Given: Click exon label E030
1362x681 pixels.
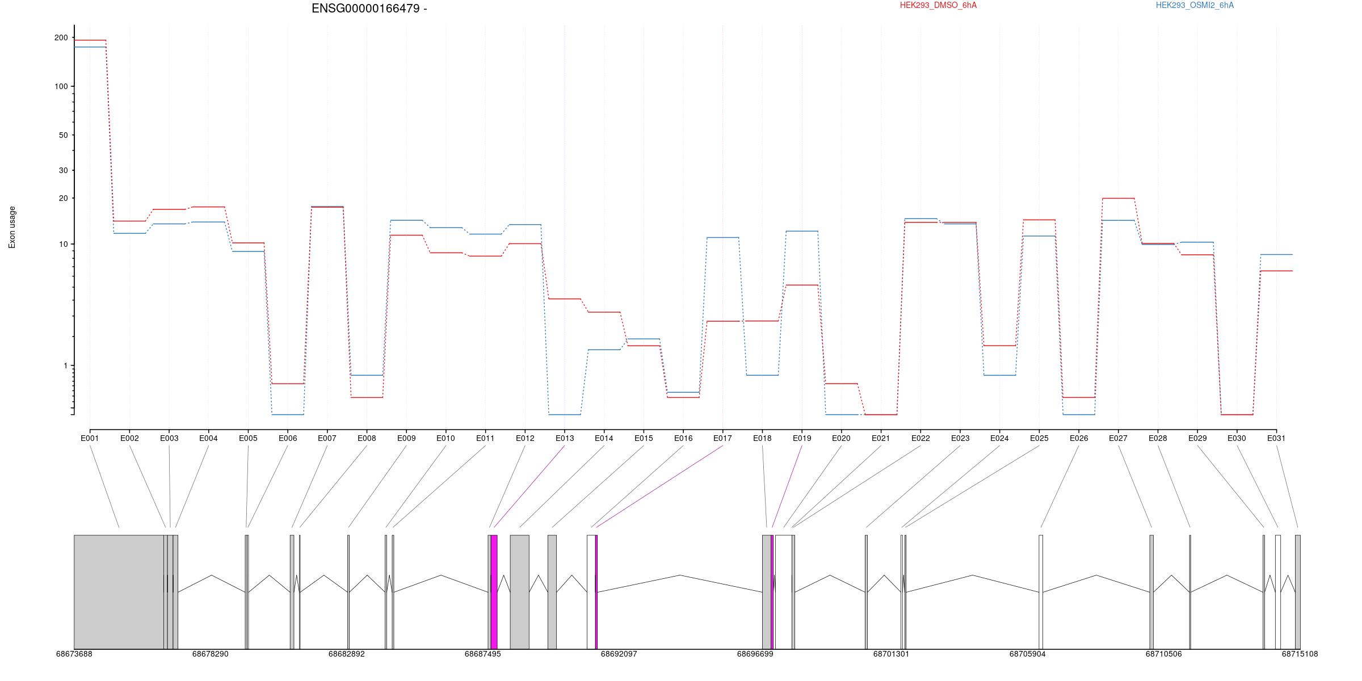Looking at the screenshot, I should tap(1237, 438).
